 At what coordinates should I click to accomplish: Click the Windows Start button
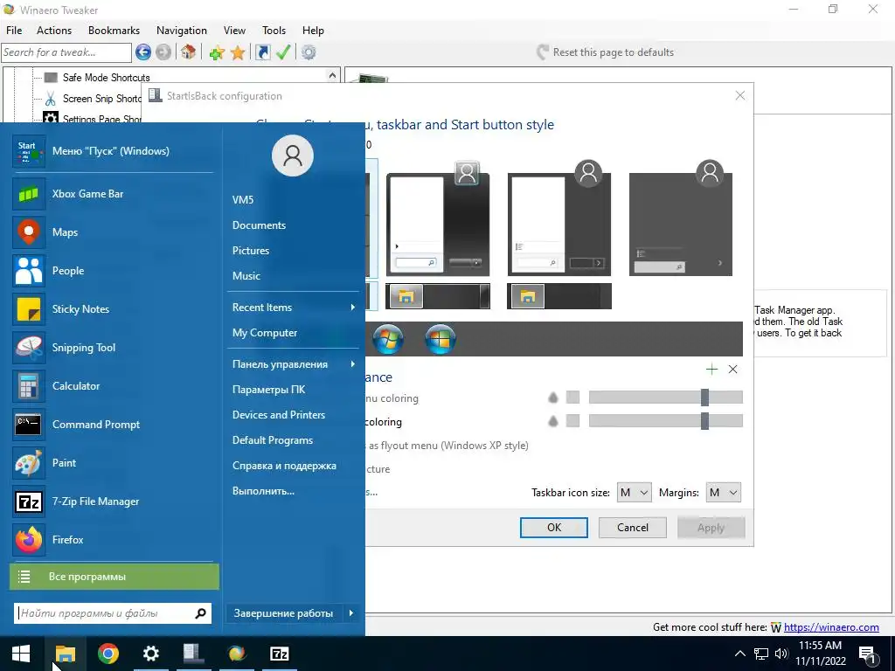21,654
